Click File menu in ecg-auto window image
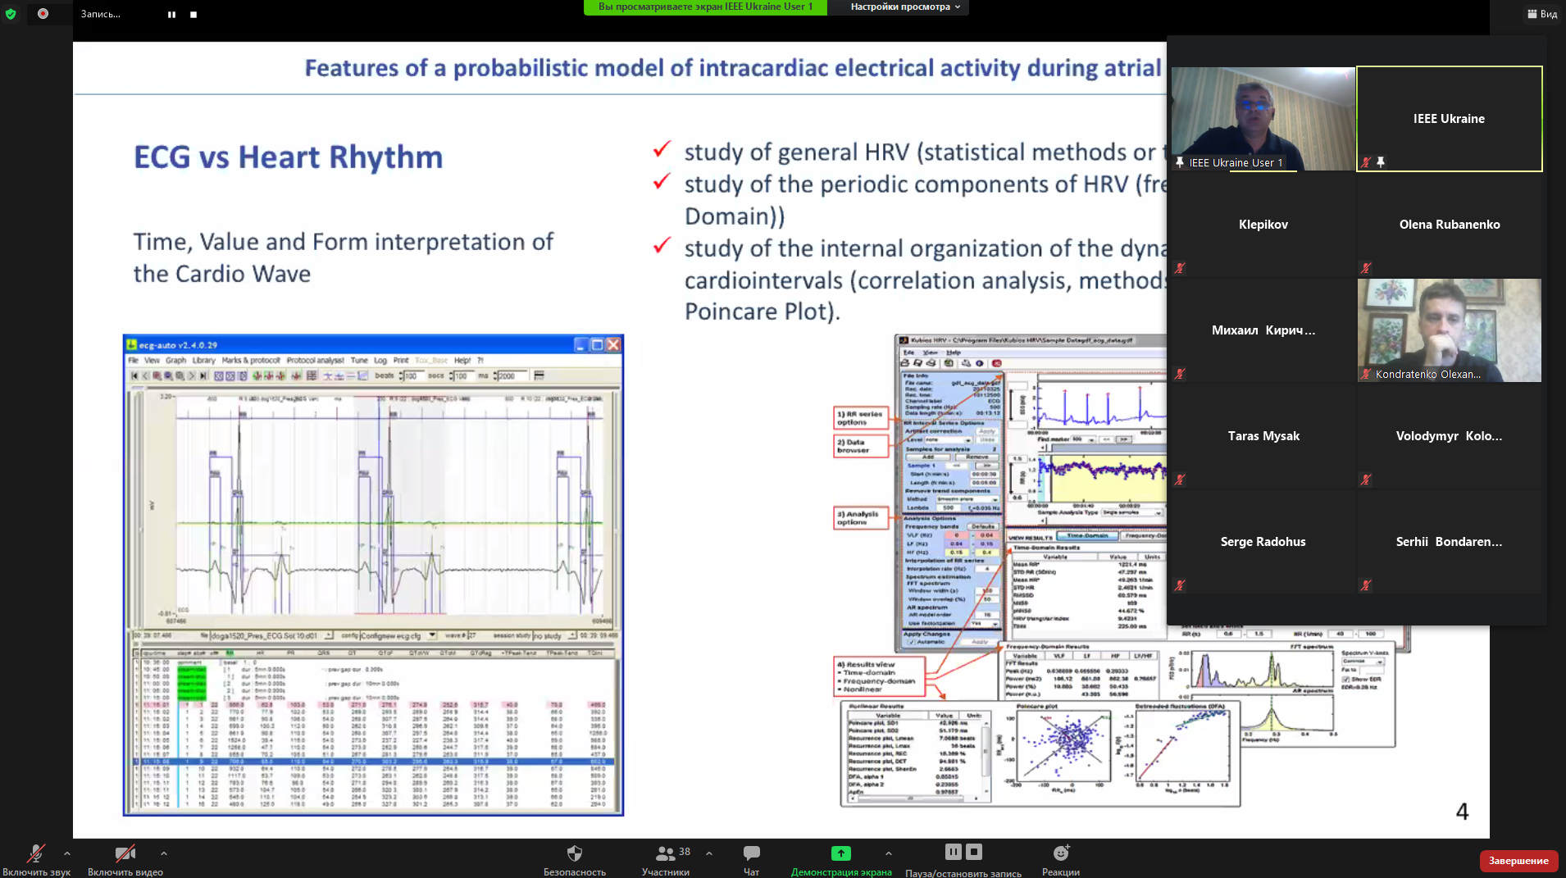The height and width of the screenshot is (878, 1566). coord(133,360)
